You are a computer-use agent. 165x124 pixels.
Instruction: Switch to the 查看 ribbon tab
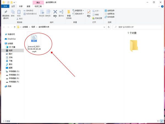[x=29, y=6]
